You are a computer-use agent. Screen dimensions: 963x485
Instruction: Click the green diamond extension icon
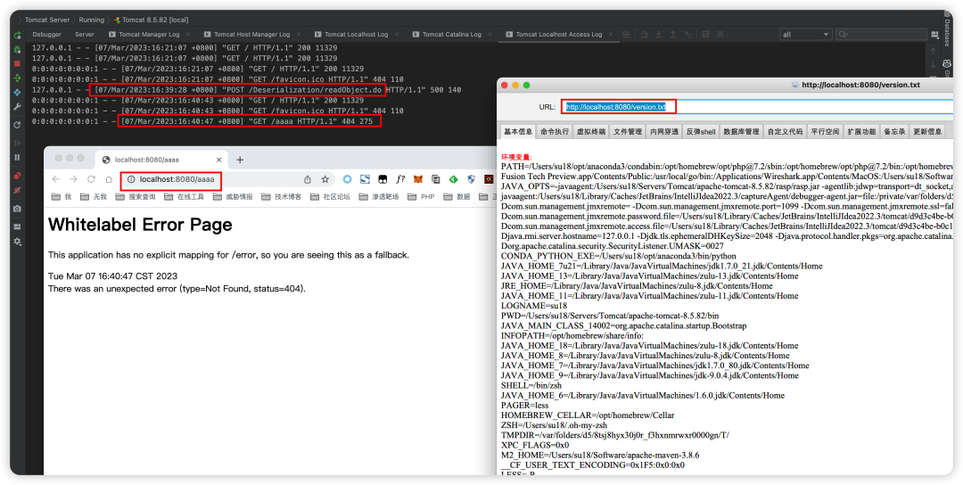pyautogui.click(x=453, y=179)
